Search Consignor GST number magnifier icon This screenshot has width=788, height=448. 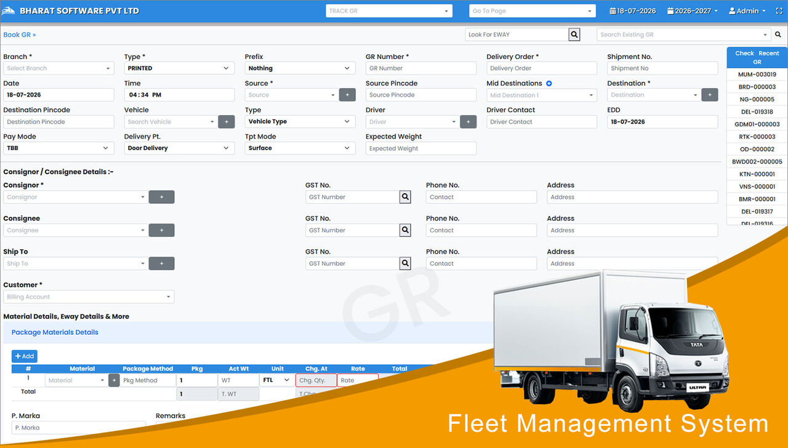[405, 197]
